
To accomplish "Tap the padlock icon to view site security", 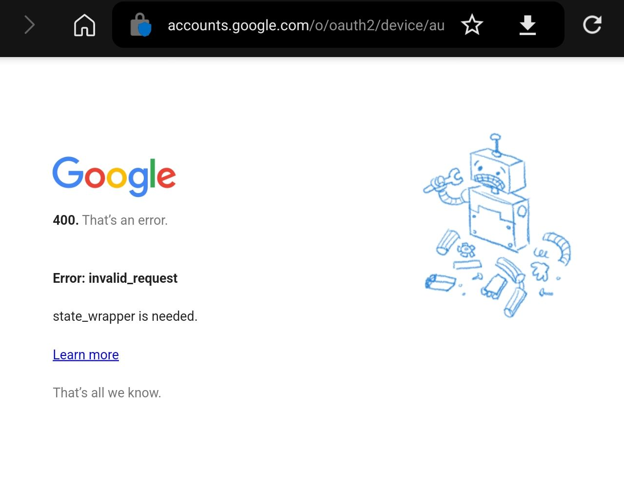I will 140,25.
